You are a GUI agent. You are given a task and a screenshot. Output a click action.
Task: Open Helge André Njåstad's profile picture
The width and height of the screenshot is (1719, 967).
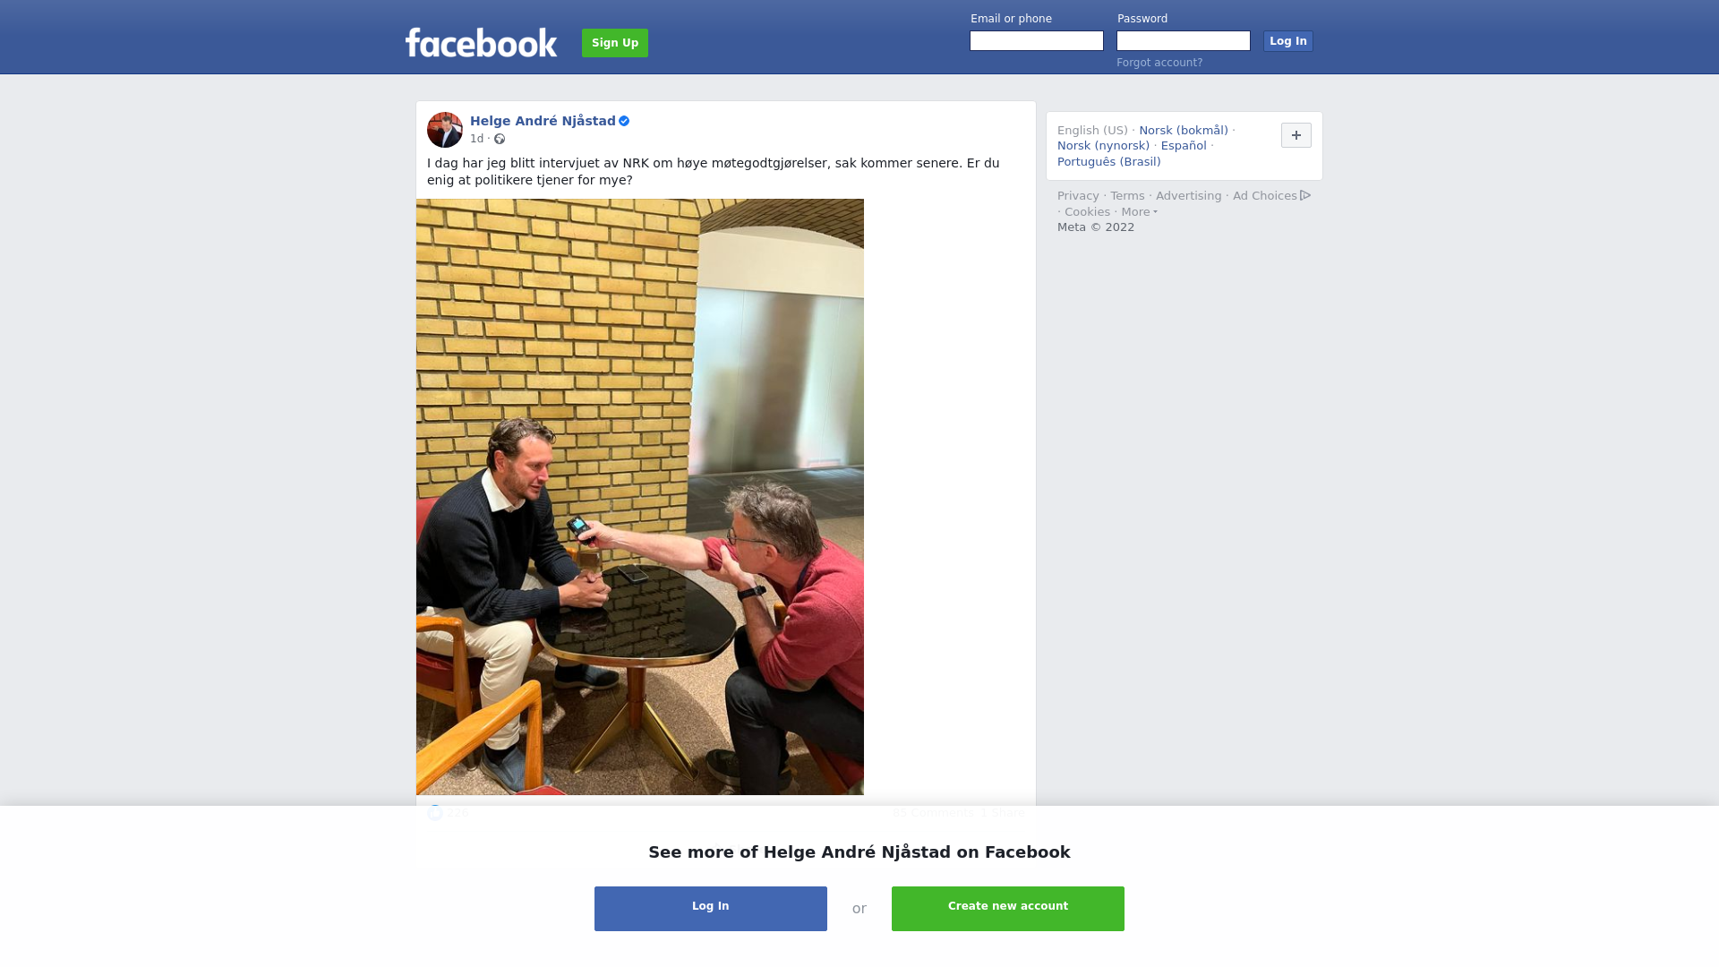[x=445, y=130]
